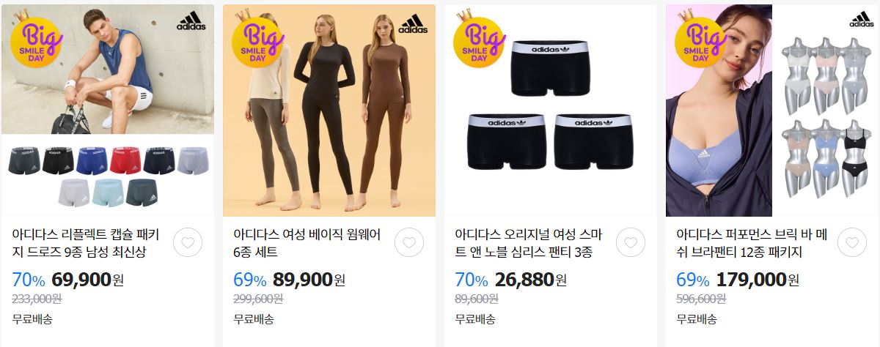Click adidas logo on bra package image

point(862,20)
